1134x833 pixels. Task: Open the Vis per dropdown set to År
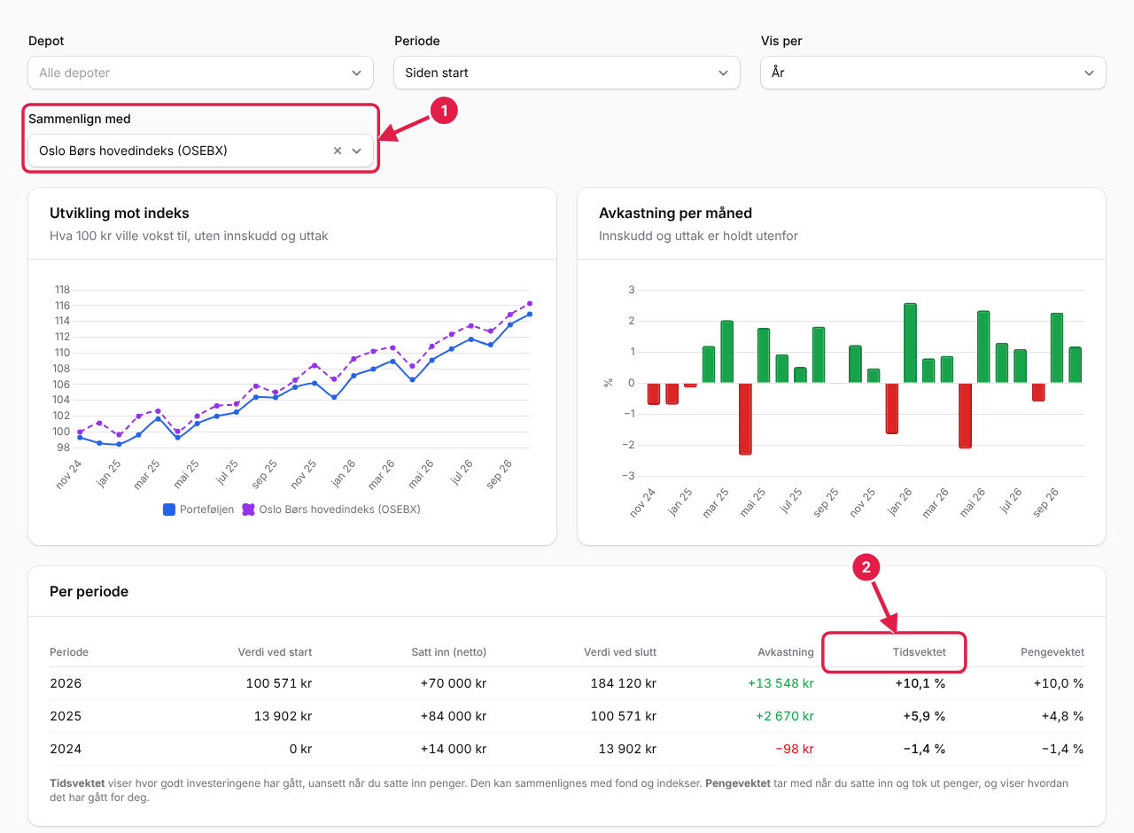point(933,73)
